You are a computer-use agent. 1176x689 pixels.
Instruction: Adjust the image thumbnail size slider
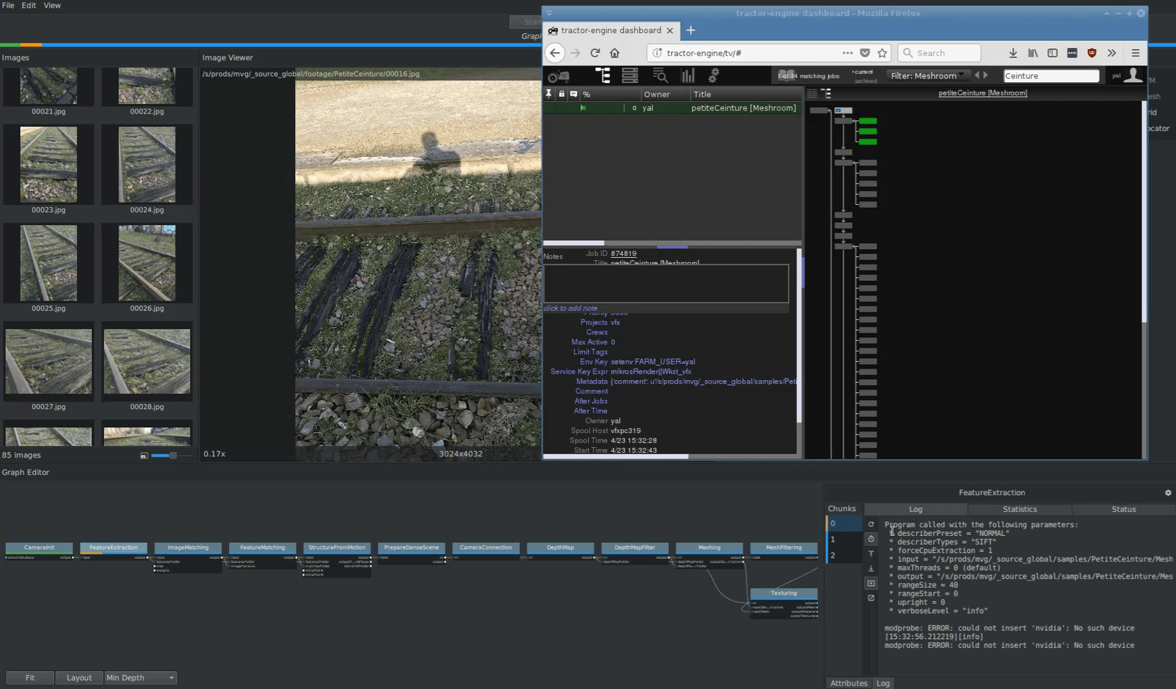click(172, 456)
